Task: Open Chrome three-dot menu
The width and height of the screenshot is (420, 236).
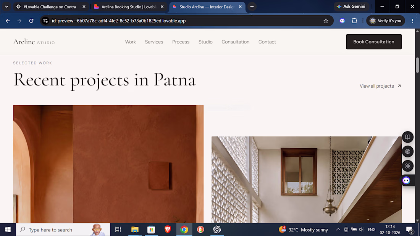Action: click(412, 21)
